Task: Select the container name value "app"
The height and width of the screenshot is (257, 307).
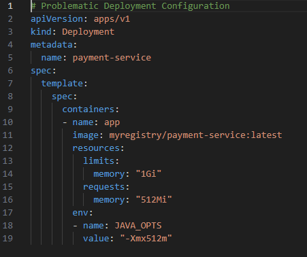Action: pos(112,122)
